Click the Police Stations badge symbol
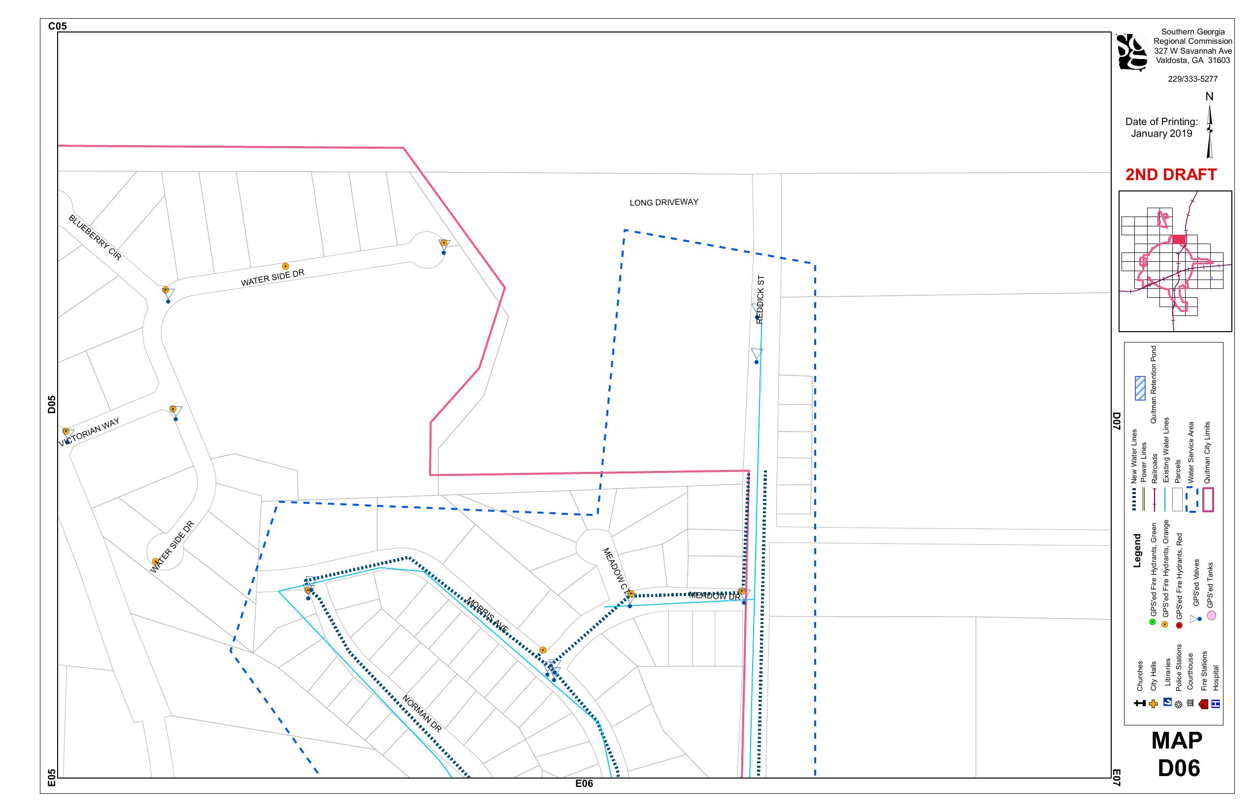 click(x=1178, y=704)
